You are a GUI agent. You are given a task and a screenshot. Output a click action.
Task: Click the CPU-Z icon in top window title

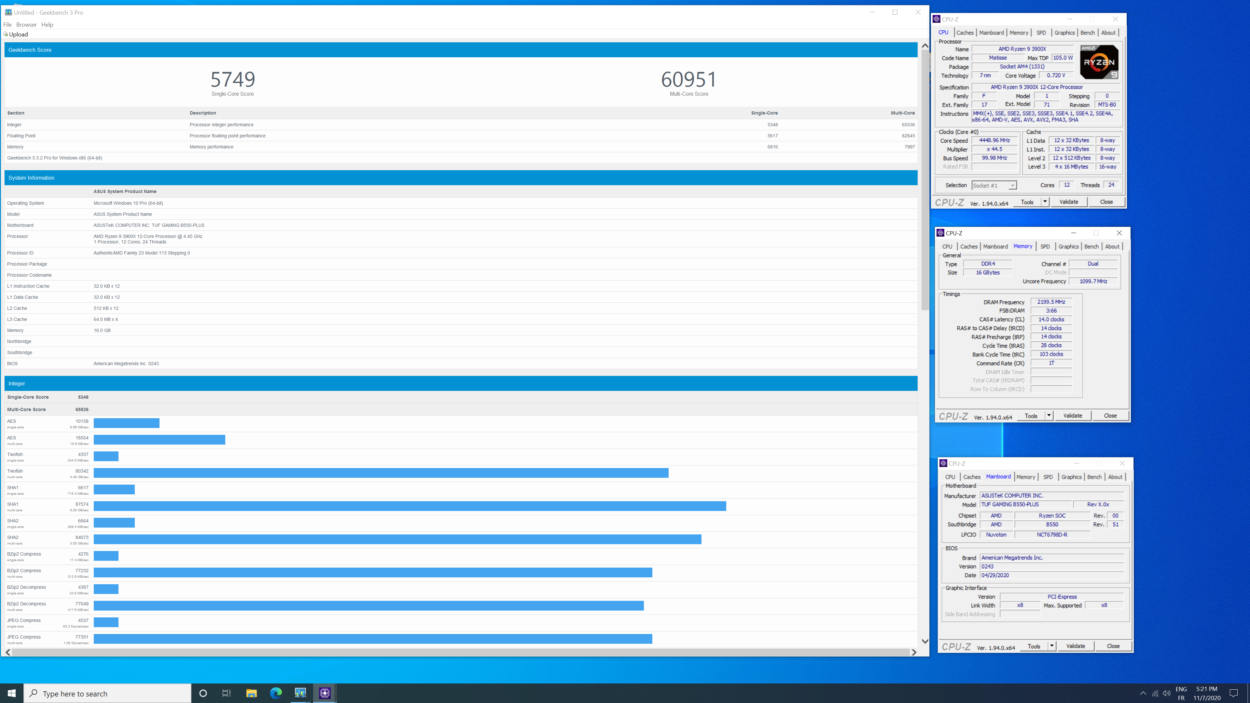pyautogui.click(x=937, y=19)
